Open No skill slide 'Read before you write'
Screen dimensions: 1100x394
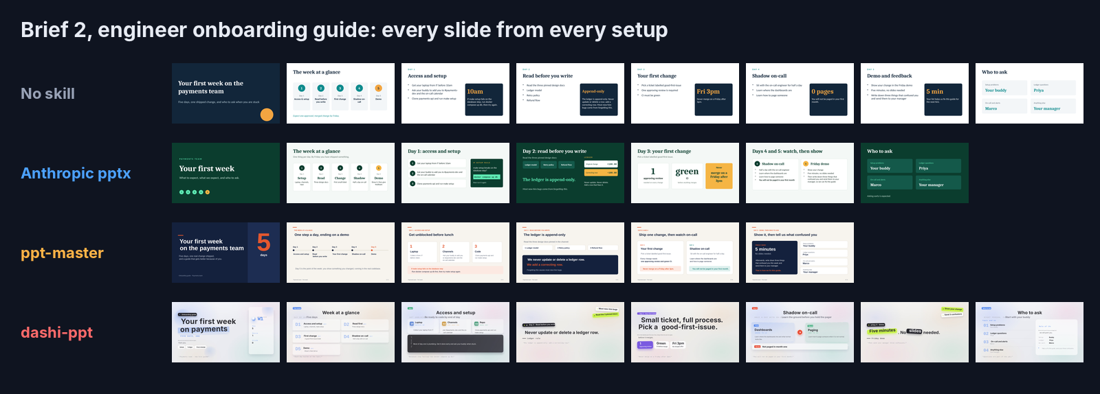(x=570, y=93)
